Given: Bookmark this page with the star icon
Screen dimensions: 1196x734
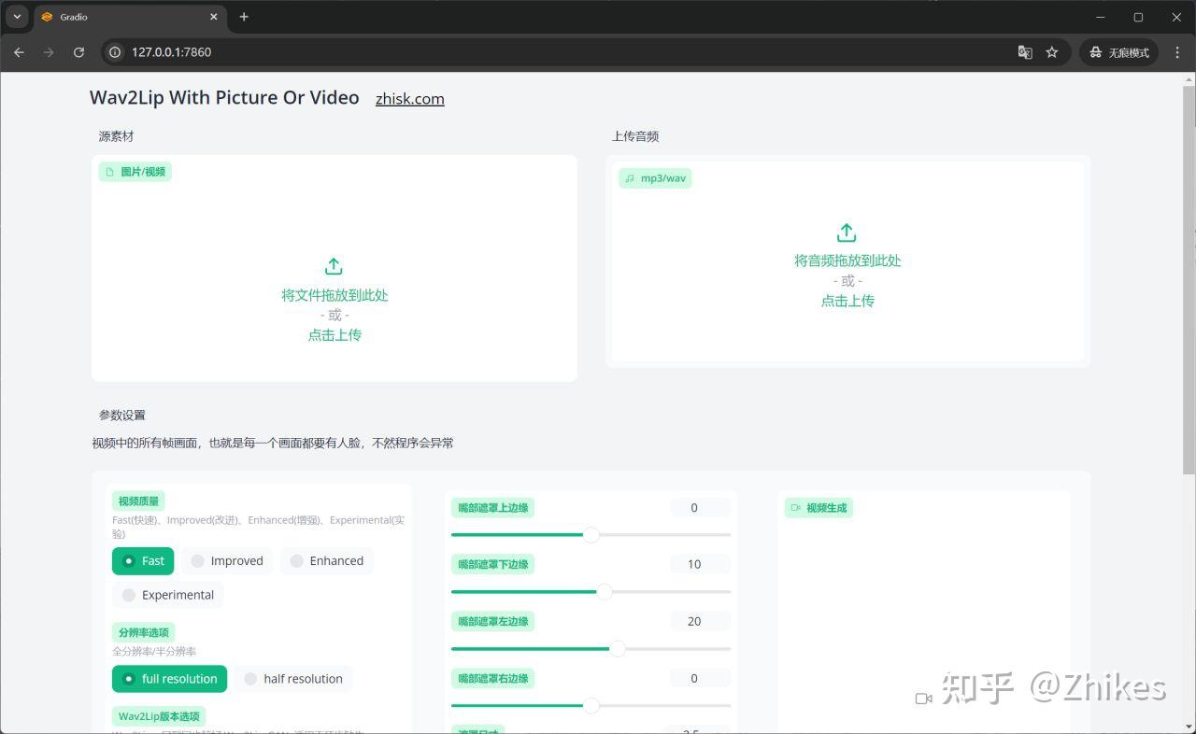Looking at the screenshot, I should point(1052,52).
